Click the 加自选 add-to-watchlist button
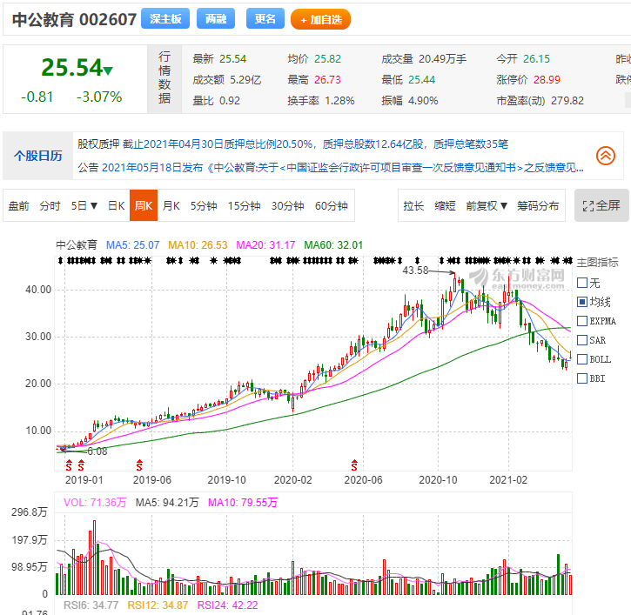This screenshot has width=631, height=615. click(320, 20)
